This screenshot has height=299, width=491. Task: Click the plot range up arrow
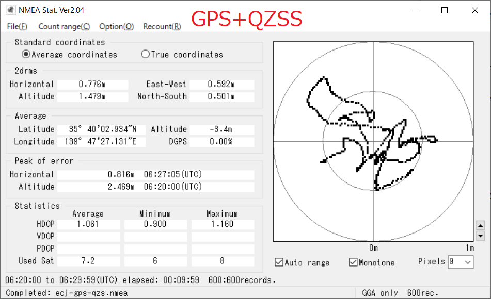(x=480, y=225)
